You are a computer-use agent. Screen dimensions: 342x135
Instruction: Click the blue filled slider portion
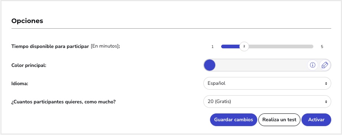(230, 46)
